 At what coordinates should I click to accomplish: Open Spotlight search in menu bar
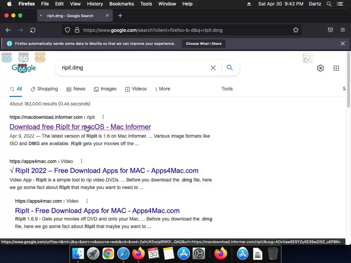[x=329, y=4]
